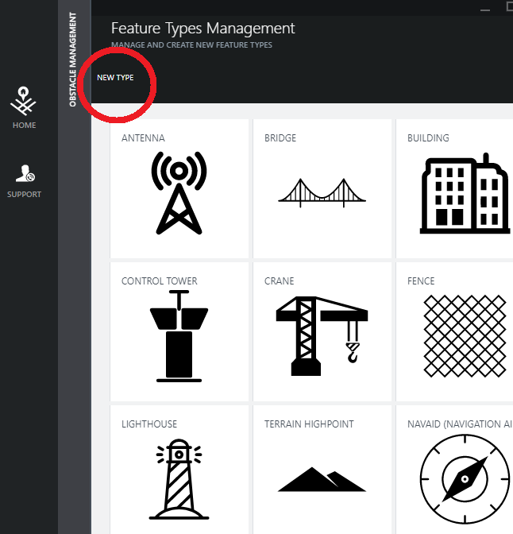This screenshot has width=513, height=534.
Task: Open Support via the headset person icon
Action: coord(25,173)
